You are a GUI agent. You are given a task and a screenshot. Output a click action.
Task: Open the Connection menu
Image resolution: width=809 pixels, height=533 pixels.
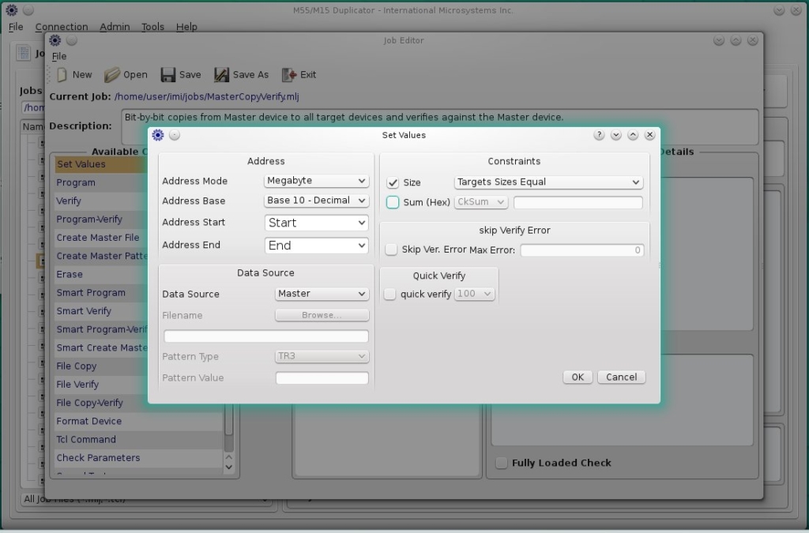(62, 27)
